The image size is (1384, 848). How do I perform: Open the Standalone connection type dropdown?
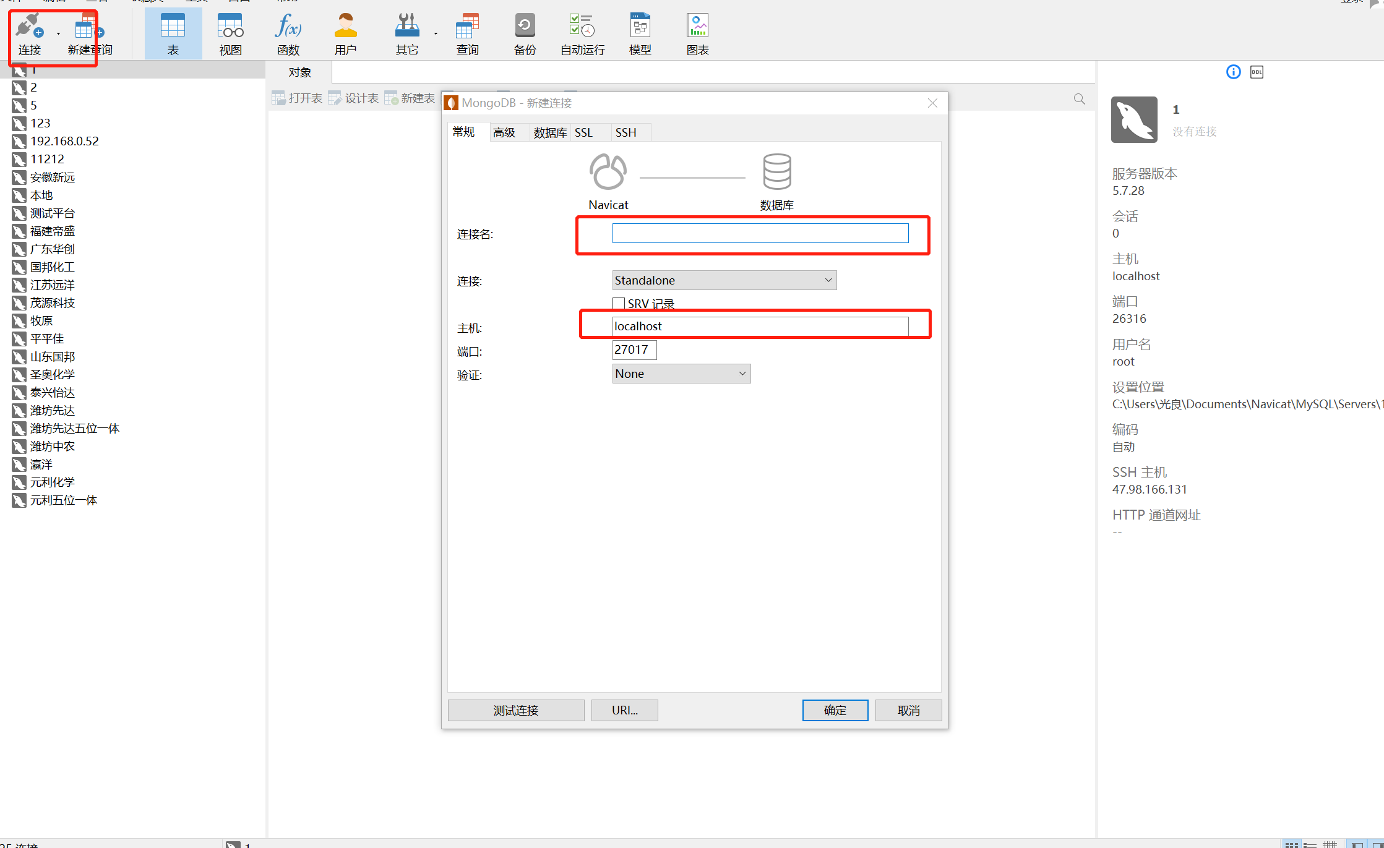[724, 280]
